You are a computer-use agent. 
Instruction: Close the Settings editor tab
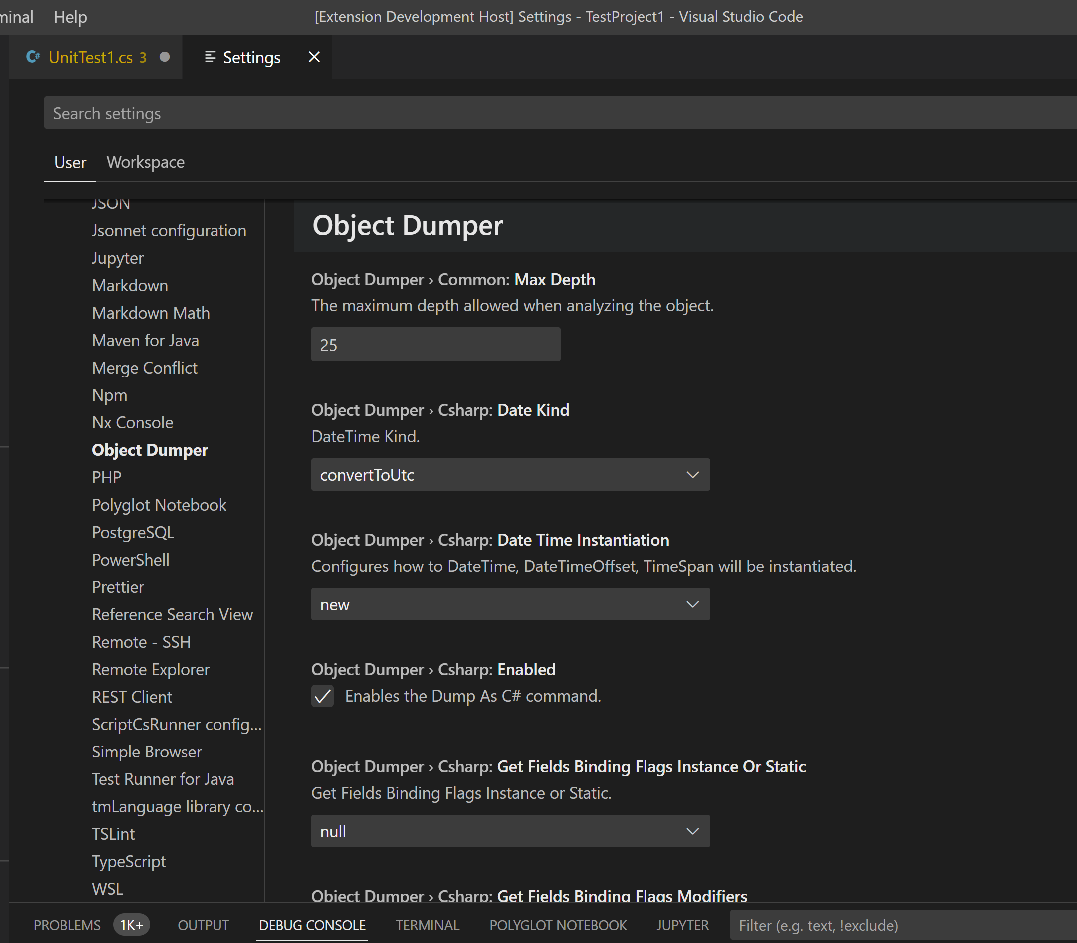point(314,57)
